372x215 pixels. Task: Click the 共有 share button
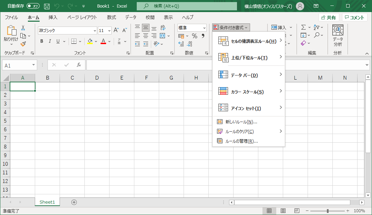(x=329, y=18)
